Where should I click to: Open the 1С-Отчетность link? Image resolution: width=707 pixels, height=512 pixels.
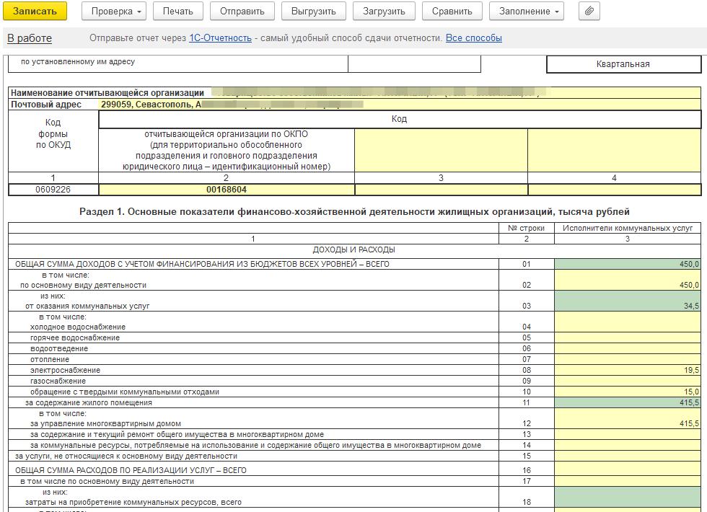[220, 37]
